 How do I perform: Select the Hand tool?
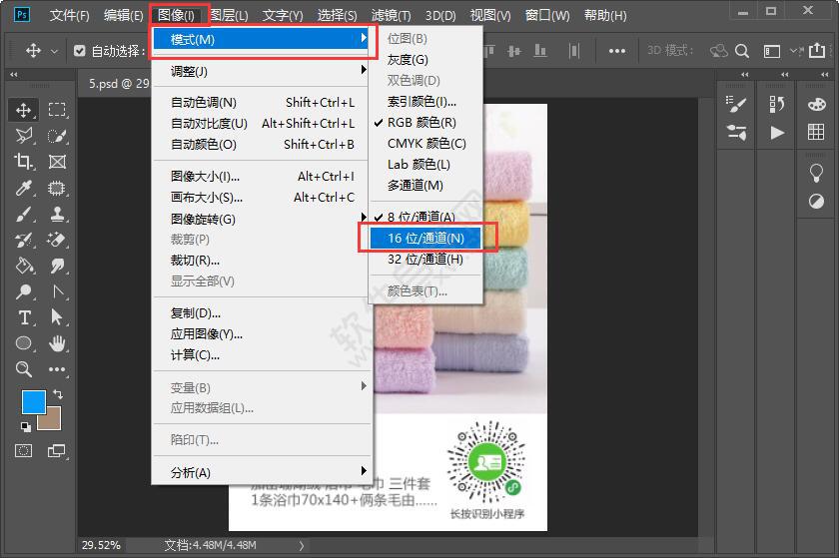click(57, 343)
